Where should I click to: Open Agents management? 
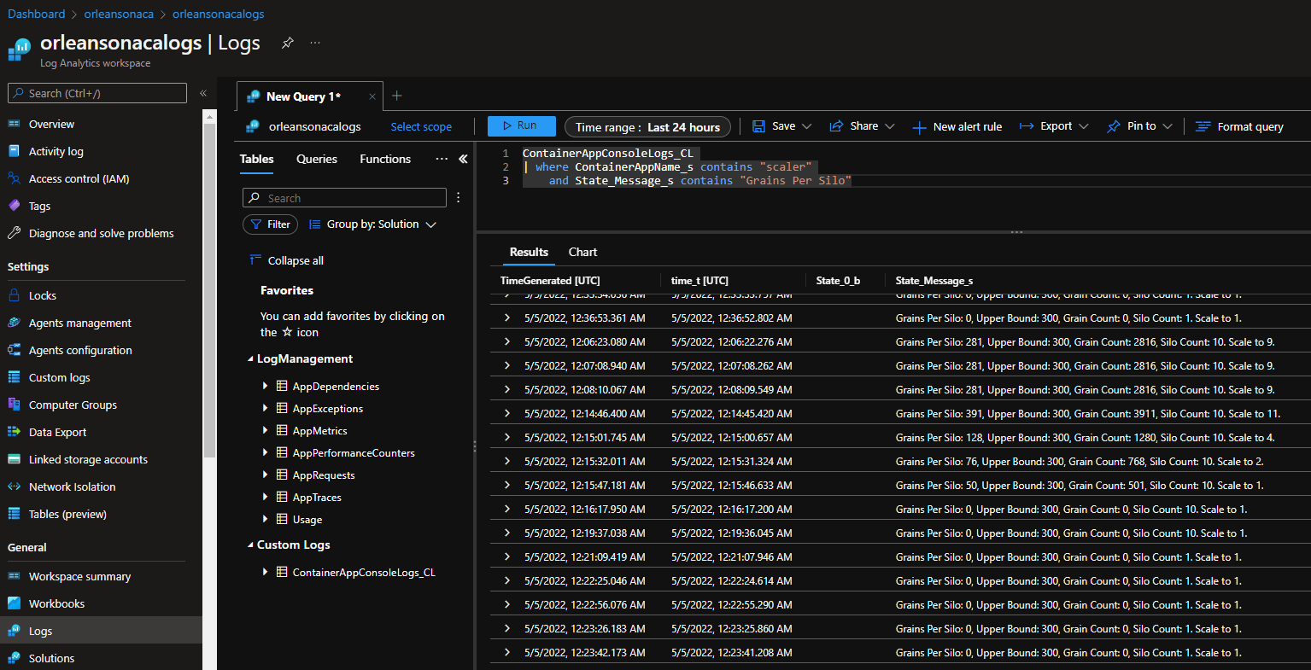pyautogui.click(x=80, y=323)
